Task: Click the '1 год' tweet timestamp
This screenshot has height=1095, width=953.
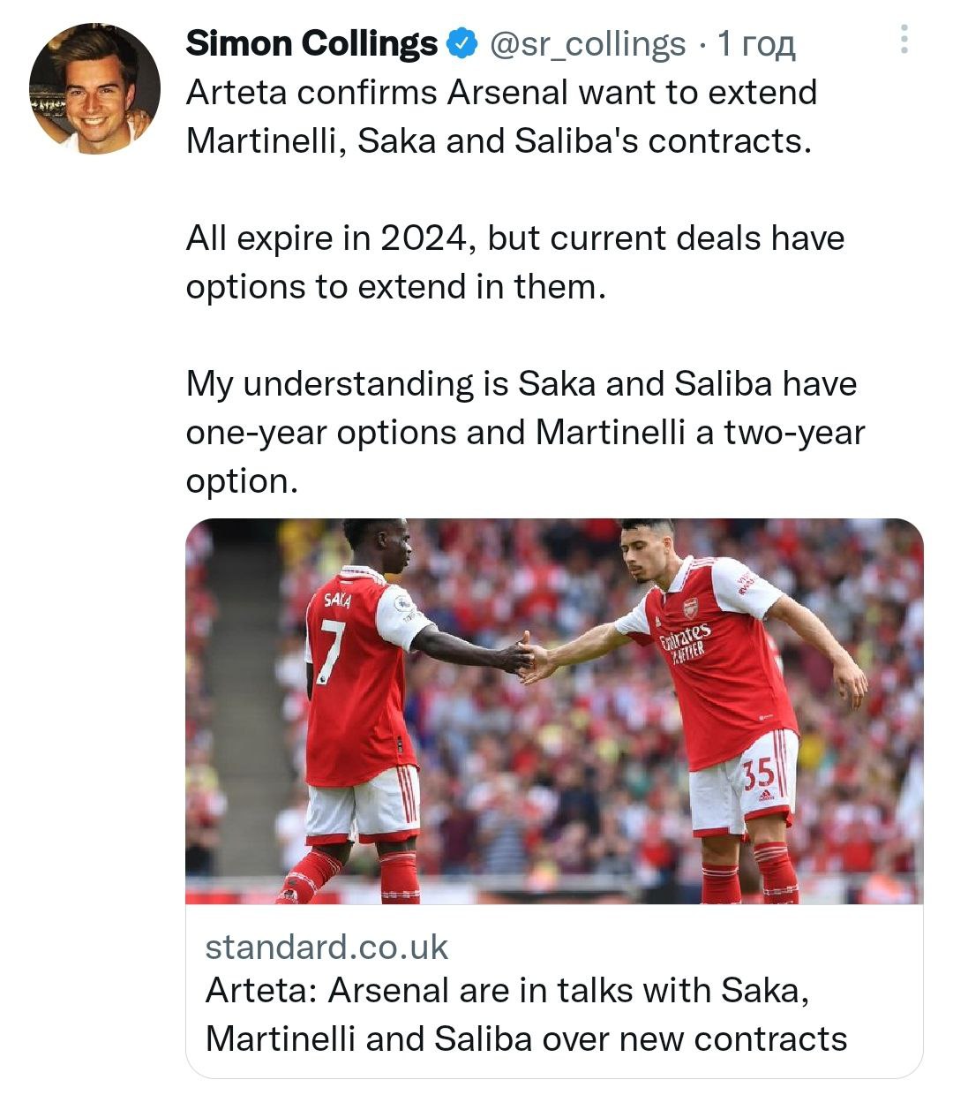Action: pos(757,42)
